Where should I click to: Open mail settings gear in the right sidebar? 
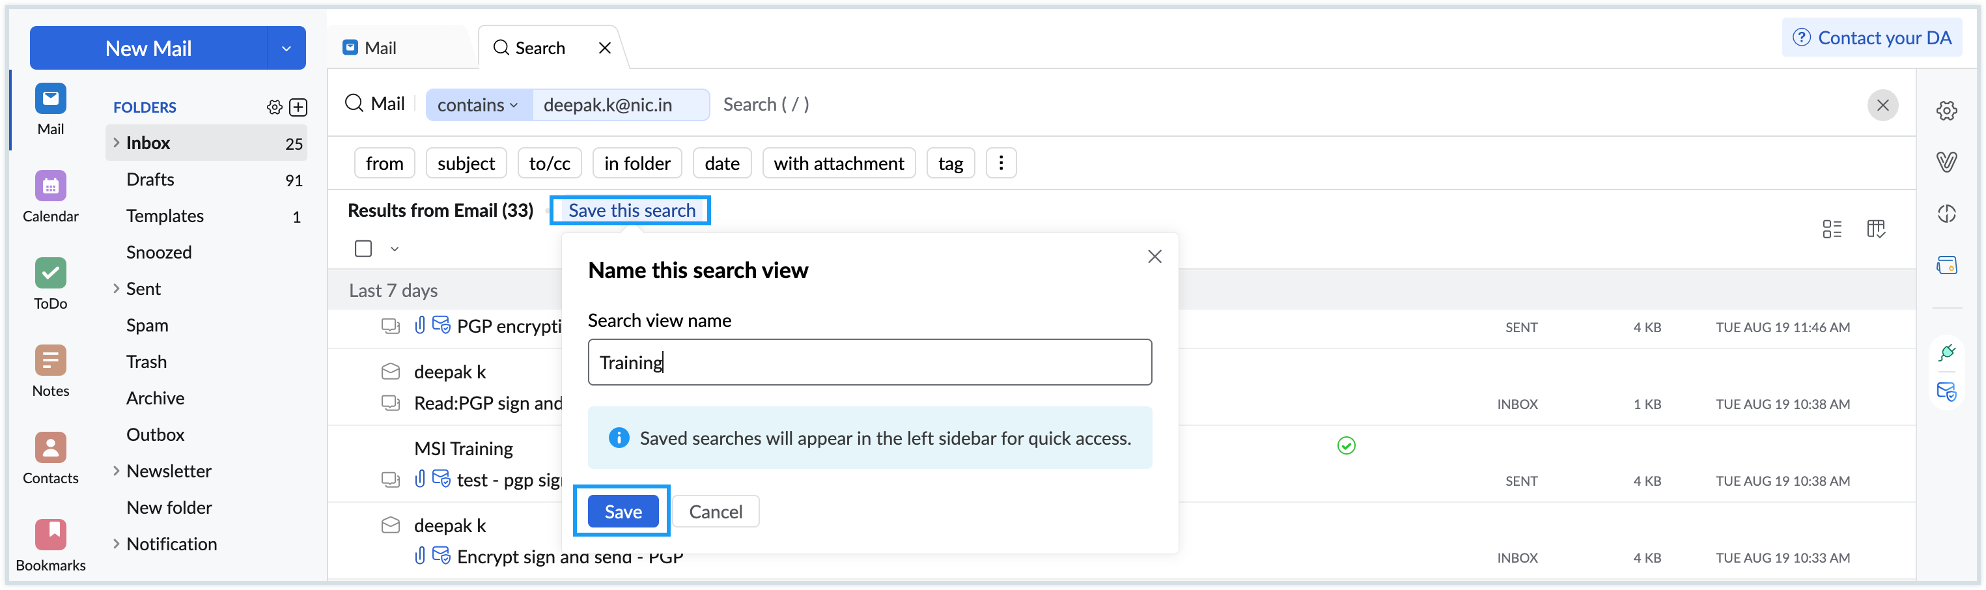coord(1947,110)
